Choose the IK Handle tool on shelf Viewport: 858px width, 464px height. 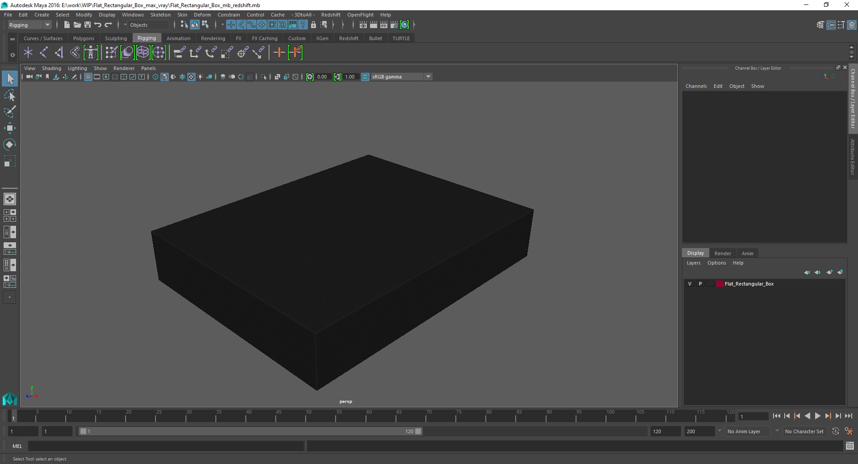[x=59, y=53]
